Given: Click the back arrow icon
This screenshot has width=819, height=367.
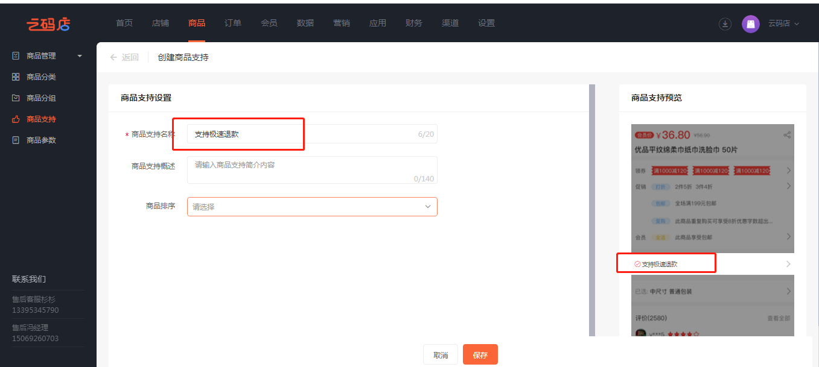Looking at the screenshot, I should pos(113,57).
